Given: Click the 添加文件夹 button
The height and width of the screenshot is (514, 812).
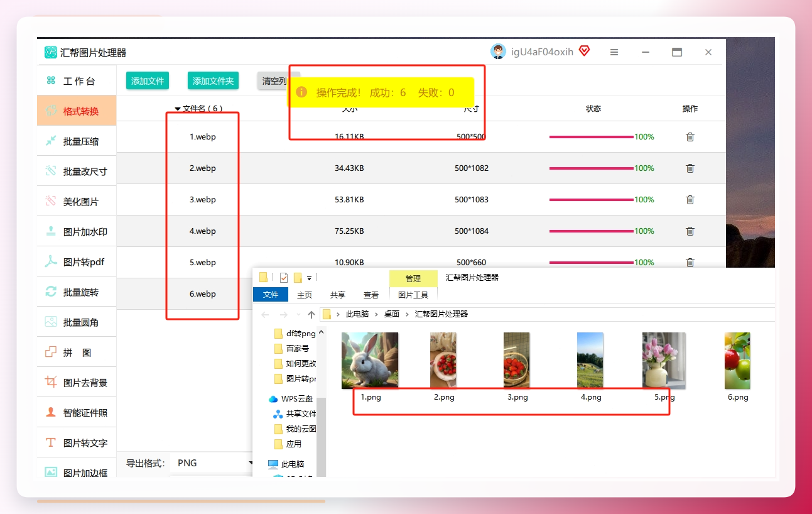Looking at the screenshot, I should (x=213, y=81).
